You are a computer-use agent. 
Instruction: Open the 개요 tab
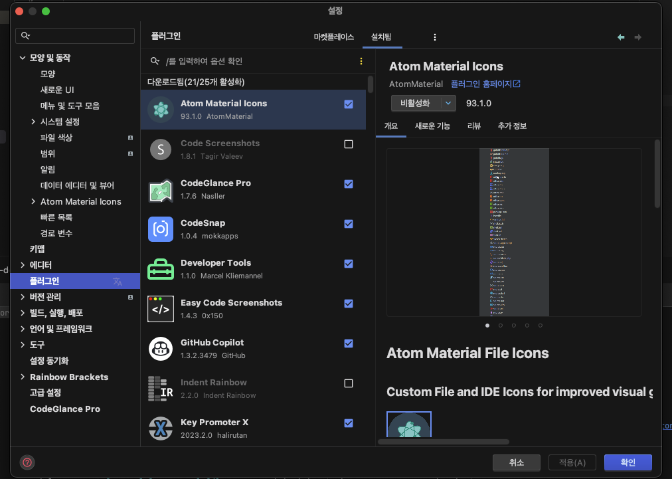click(x=391, y=126)
